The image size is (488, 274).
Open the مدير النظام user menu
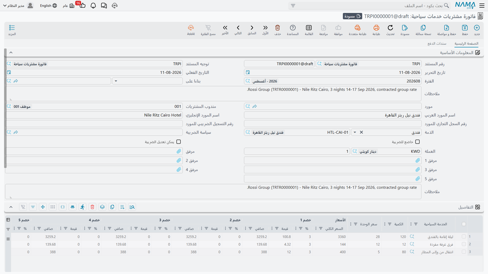click(18, 6)
